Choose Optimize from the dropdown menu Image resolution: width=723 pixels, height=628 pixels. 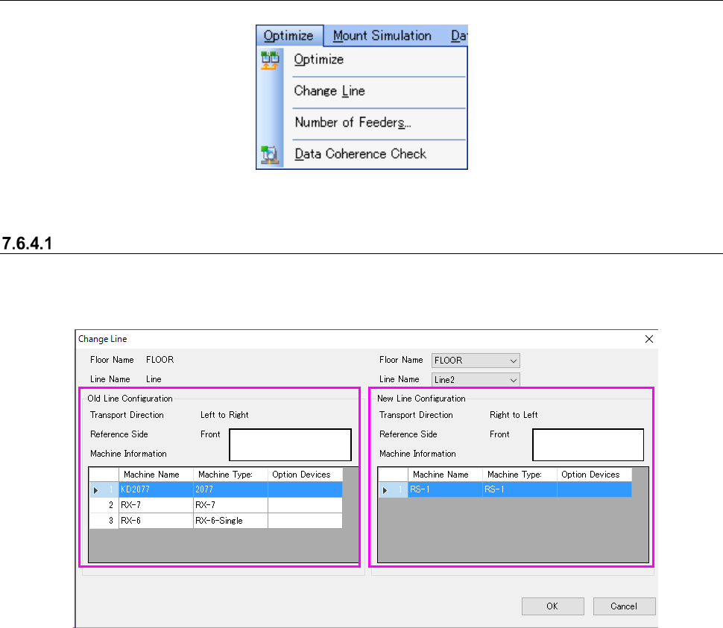pos(318,60)
